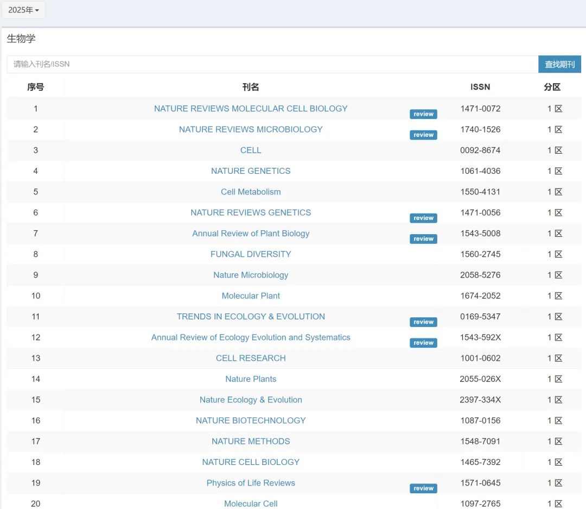Click the journal name/ISSN search field
586x509 pixels.
point(272,64)
